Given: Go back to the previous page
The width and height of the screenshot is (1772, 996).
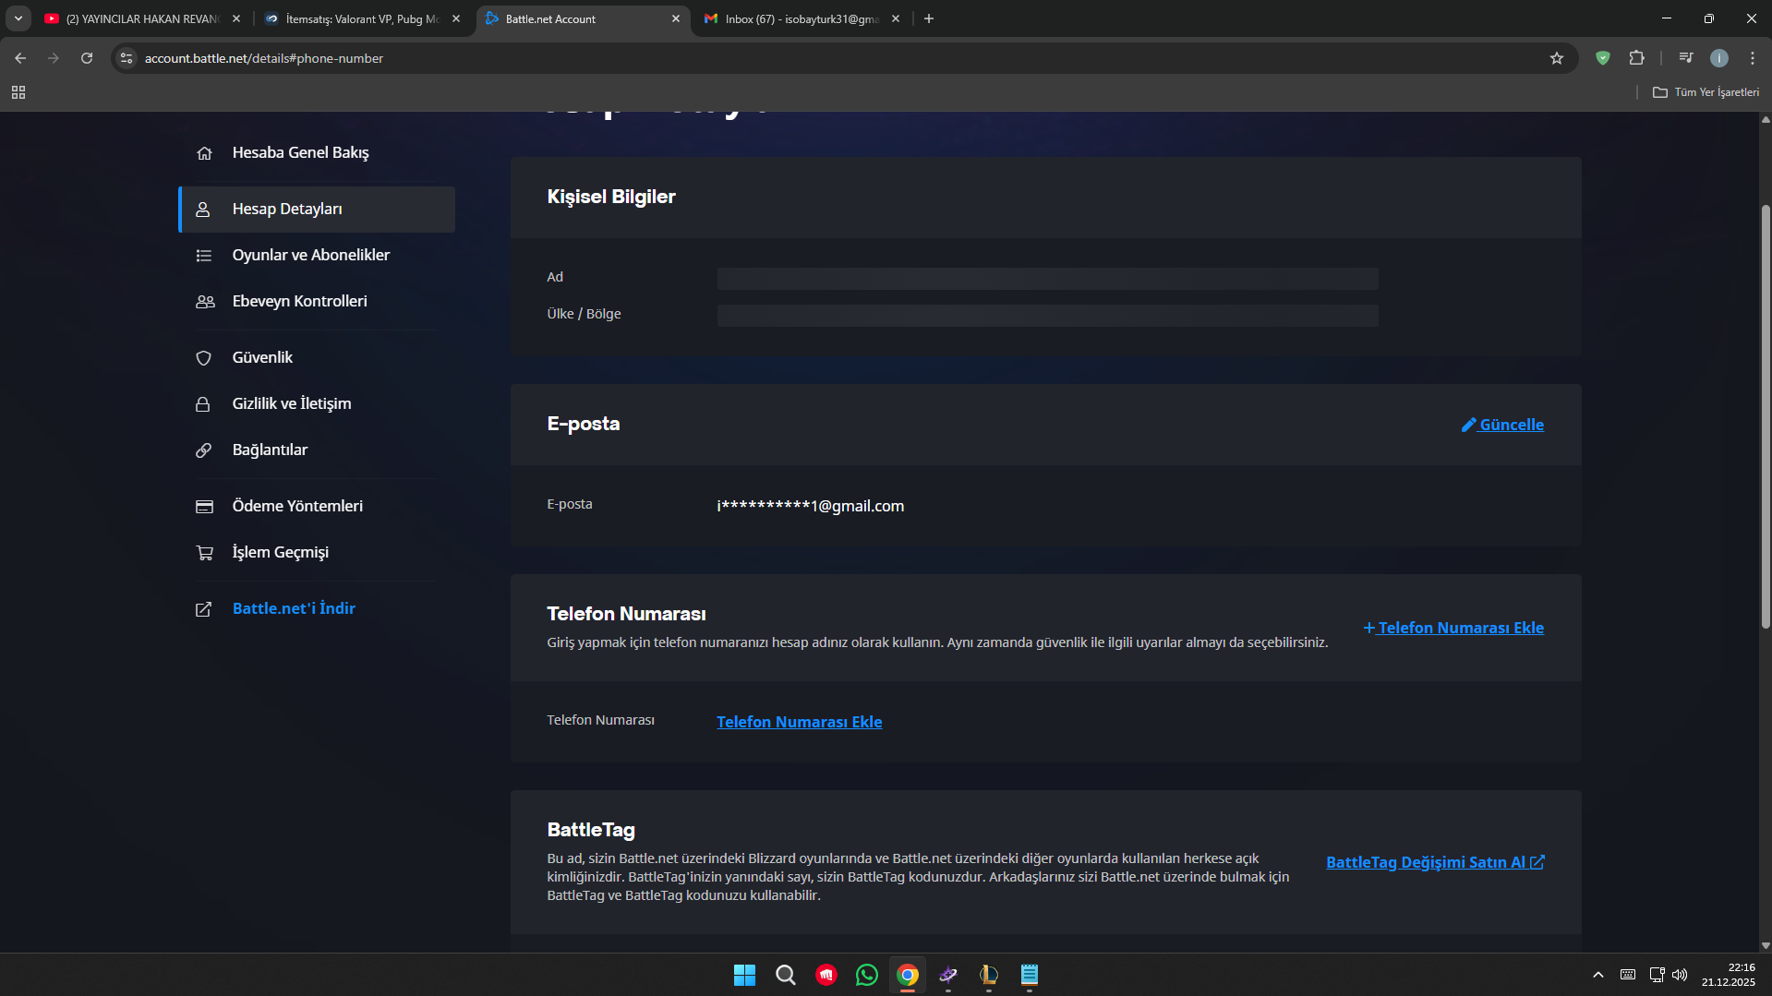Looking at the screenshot, I should (20, 58).
